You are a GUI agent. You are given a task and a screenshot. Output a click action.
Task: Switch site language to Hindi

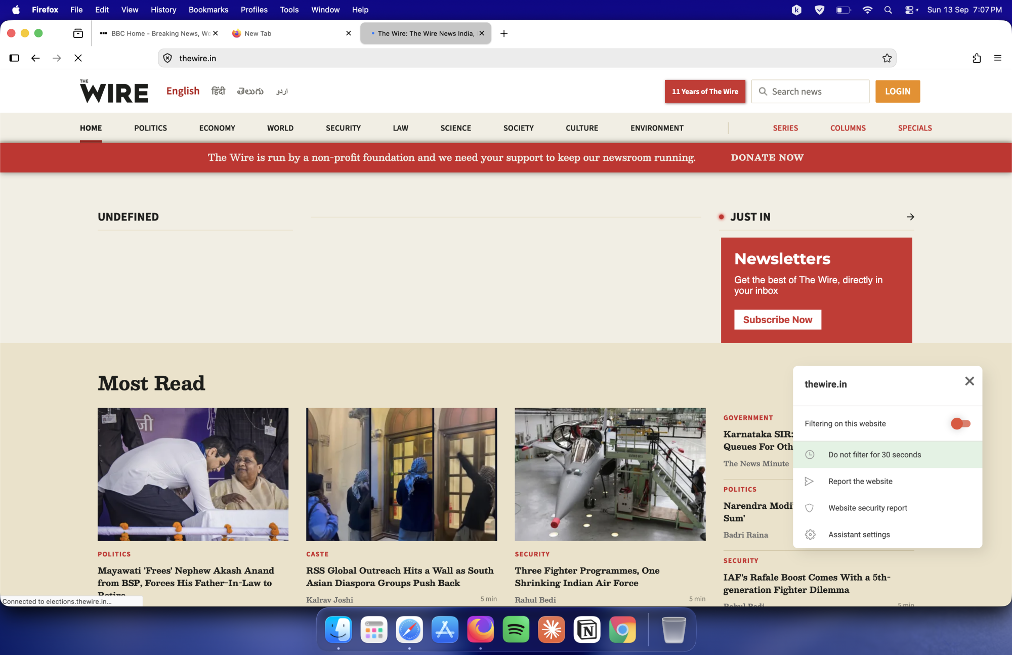coord(218,91)
